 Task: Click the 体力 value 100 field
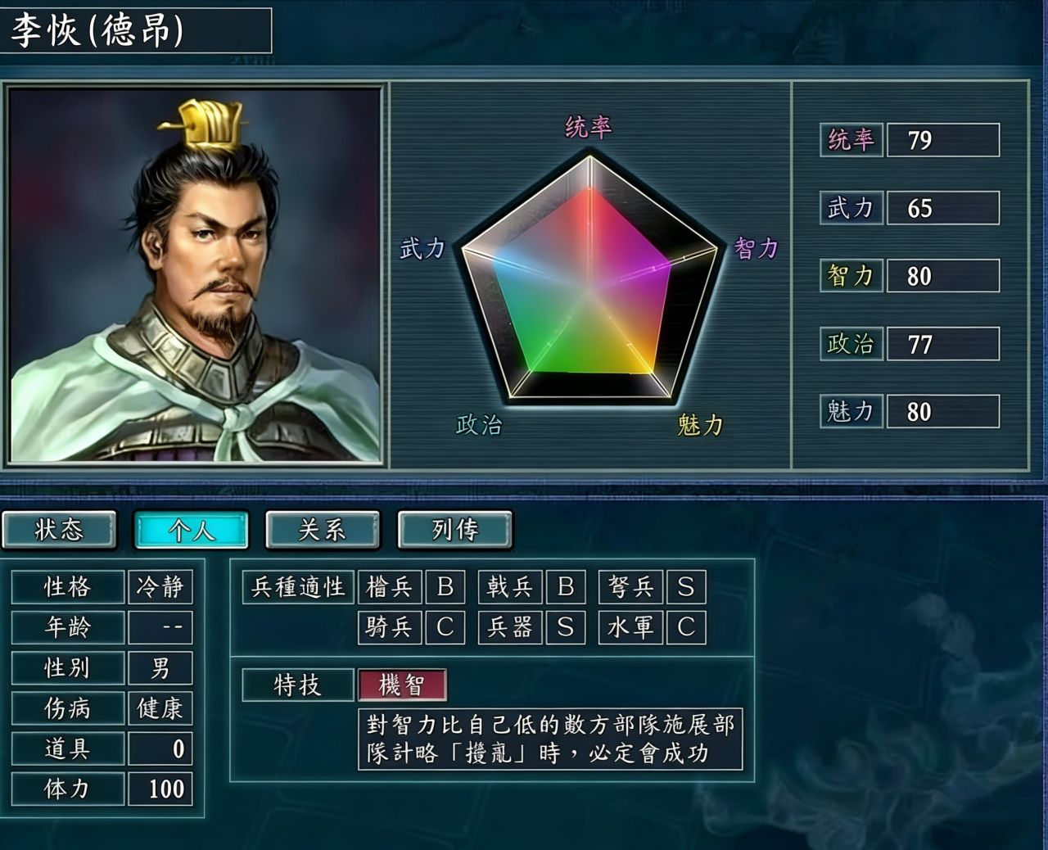(160, 789)
